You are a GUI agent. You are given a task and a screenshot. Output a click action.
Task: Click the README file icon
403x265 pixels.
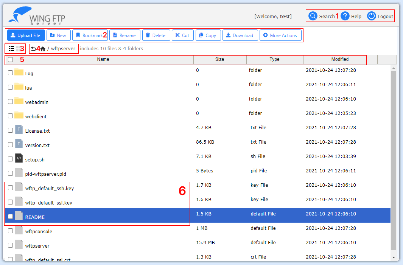pyautogui.click(x=19, y=215)
